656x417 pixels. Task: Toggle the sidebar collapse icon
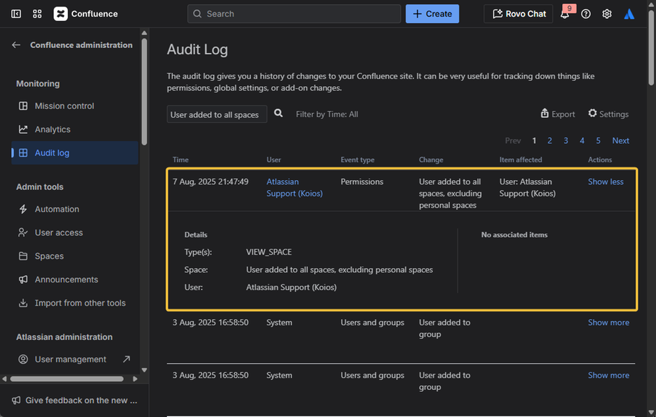click(16, 14)
